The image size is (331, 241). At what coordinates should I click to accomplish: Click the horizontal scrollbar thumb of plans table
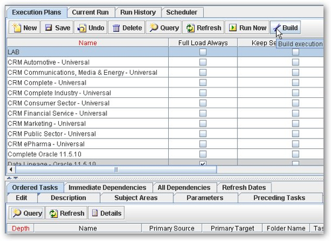[x=116, y=169]
